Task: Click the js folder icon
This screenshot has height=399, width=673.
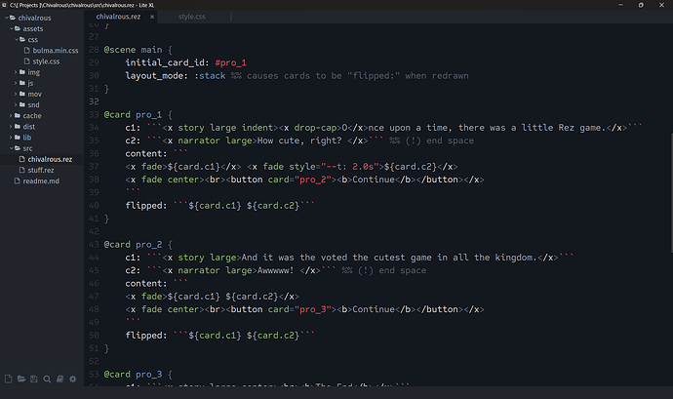Action: tap(22, 83)
